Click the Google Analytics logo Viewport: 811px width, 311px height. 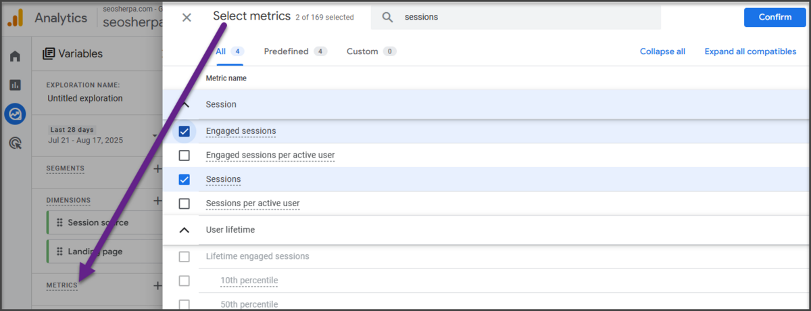pyautogui.click(x=16, y=18)
